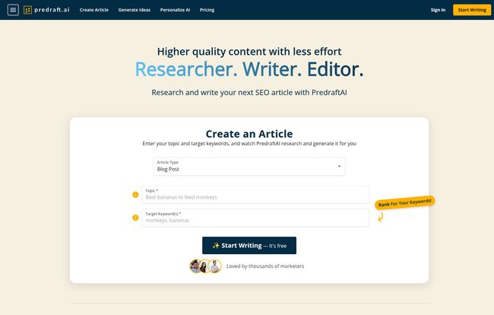Viewport: 494px width, 315px height.
Task: Open the hamburger sidebar menu icon
Action: click(x=13, y=10)
